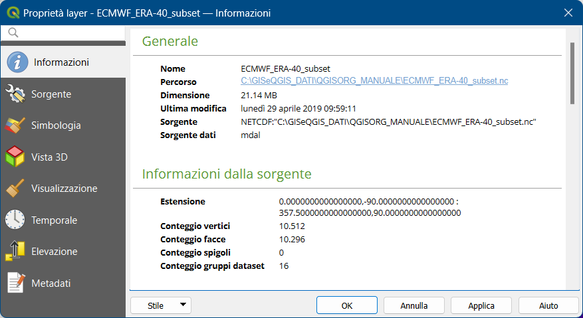Click the blue Informazioni info icon
This screenshot has width=583, height=318.
click(x=17, y=62)
